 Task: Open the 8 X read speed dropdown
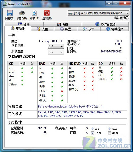[x=56, y=46]
